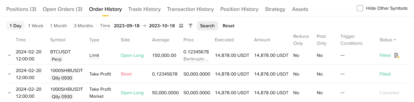414x102 pixels.
Task: Click the filter funnel icon
Action: click(190, 26)
